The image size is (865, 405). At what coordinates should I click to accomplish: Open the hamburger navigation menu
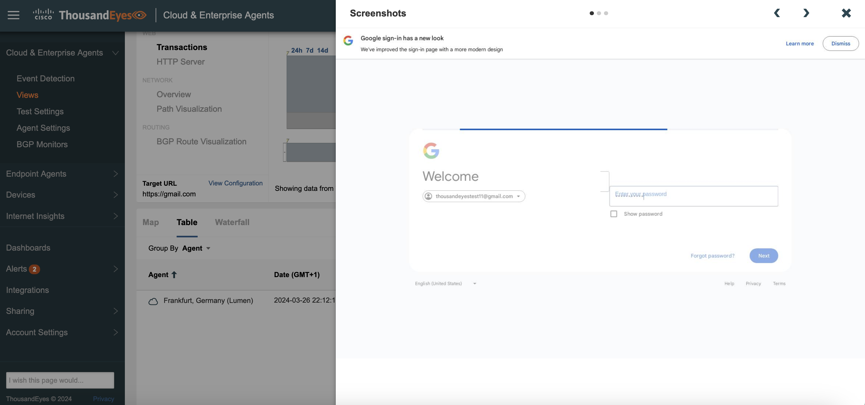(13, 15)
